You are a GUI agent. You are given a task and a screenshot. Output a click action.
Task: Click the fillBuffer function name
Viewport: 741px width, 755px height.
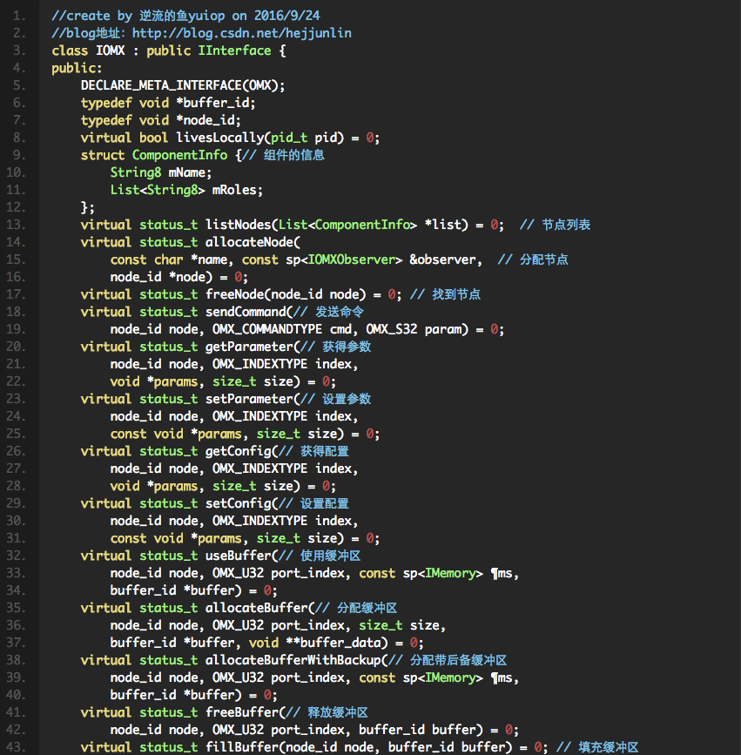click(x=241, y=747)
